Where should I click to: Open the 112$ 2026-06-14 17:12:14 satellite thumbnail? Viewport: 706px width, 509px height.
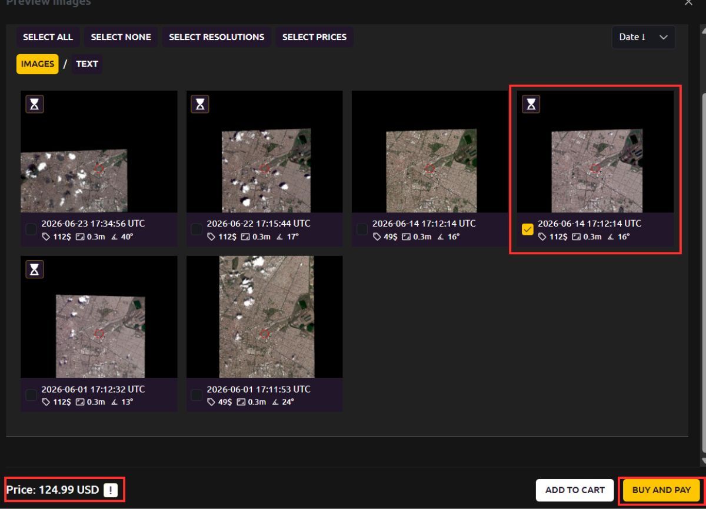pos(595,152)
